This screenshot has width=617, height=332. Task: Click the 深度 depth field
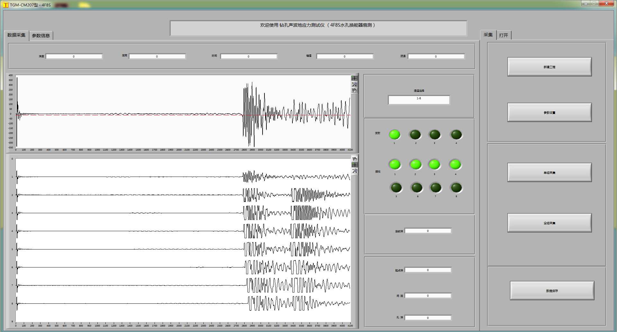click(74, 57)
